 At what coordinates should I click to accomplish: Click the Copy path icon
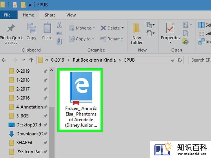(x=59, y=33)
